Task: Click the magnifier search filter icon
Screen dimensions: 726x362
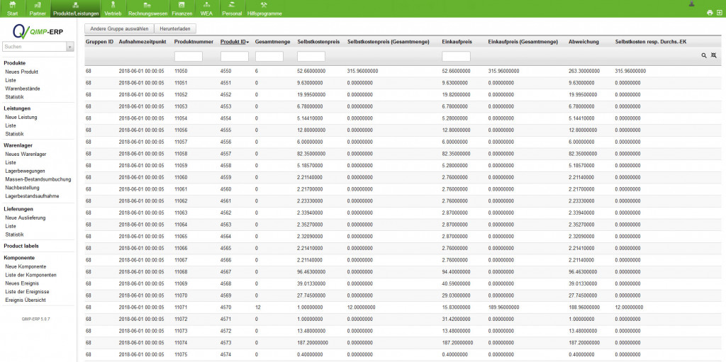Action: (704, 55)
